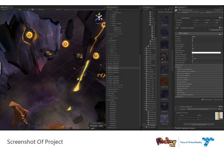Expand the moon_stone hierarchy item
This screenshot has height=159, width=224.
[x=111, y=23]
